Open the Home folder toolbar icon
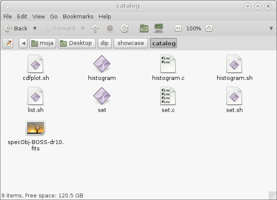Viewport: 277px width, 200px height. pyautogui.click(x=144, y=28)
